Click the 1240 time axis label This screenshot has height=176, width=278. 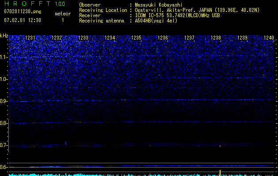[269, 38]
